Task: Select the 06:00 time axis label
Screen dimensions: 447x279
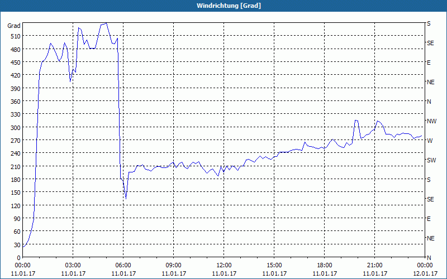Action: [x=123, y=266]
